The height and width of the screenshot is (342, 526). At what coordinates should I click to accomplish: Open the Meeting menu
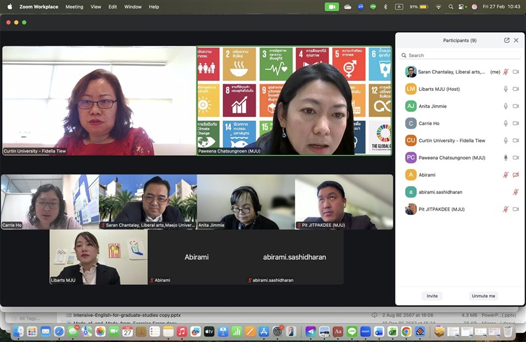(74, 7)
